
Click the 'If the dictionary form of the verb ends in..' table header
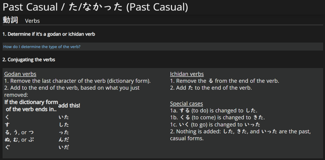(x=31, y=106)
